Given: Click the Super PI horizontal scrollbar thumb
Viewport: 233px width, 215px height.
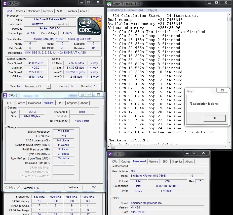Looking at the screenshot, I should click(x=113, y=147).
